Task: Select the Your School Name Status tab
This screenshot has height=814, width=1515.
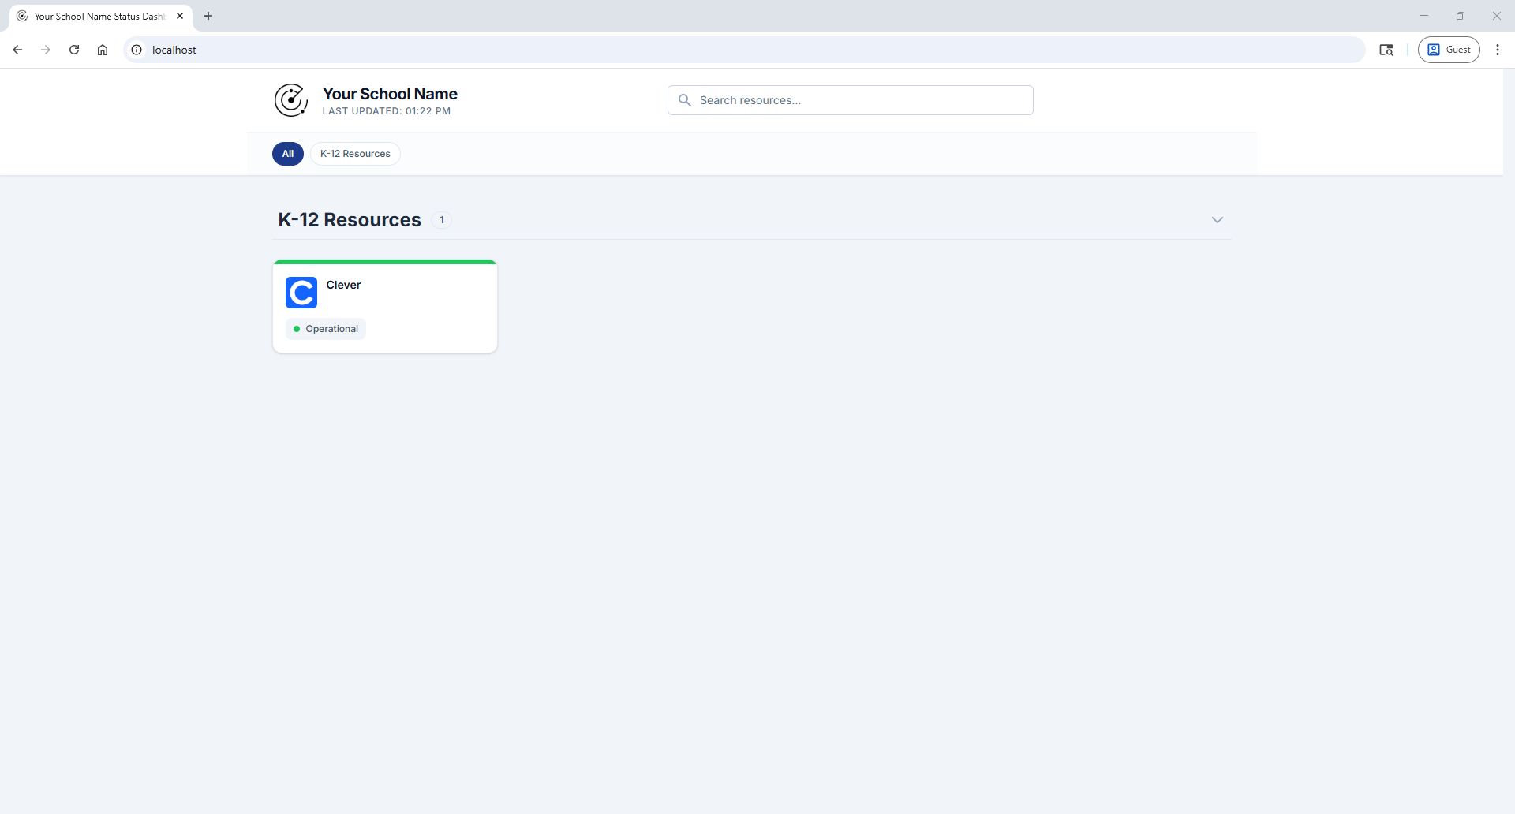Action: click(95, 16)
